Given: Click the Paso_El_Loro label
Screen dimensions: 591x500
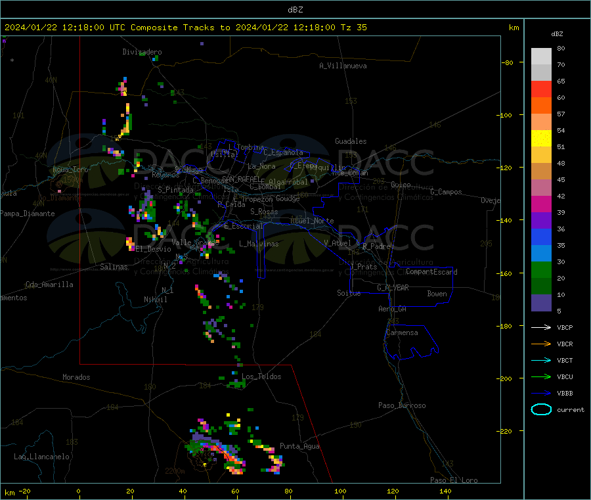Looking at the screenshot, I should click(x=454, y=480).
